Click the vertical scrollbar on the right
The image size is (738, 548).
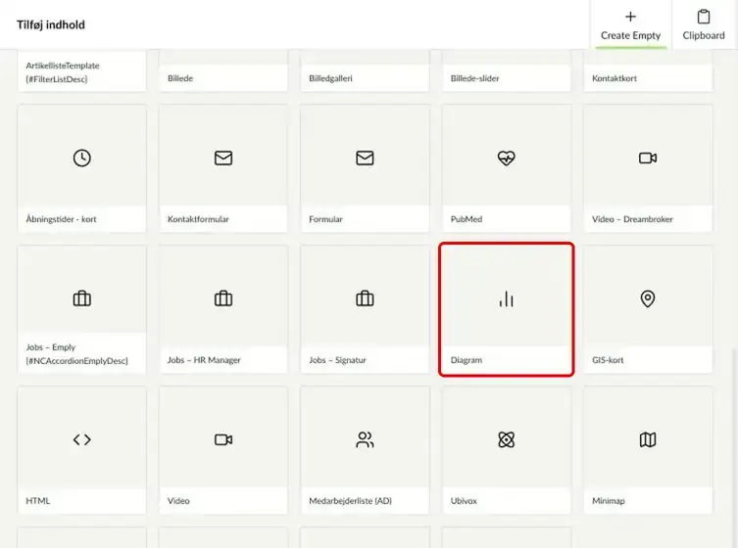(x=733, y=446)
